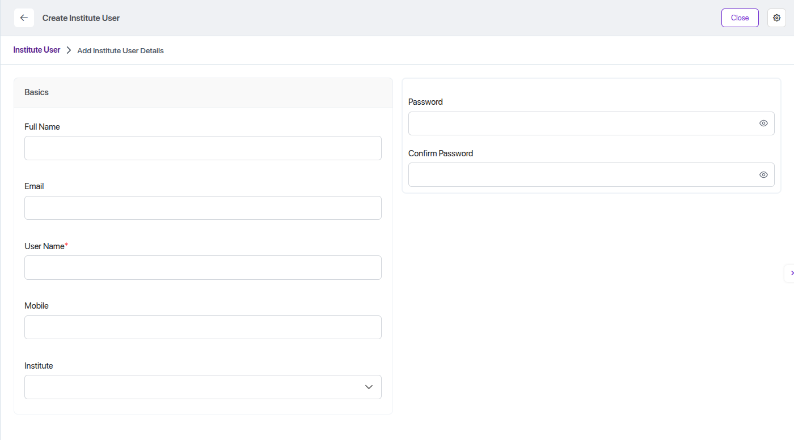Select the User Name input field
Image resolution: width=794 pixels, height=440 pixels.
click(x=202, y=268)
